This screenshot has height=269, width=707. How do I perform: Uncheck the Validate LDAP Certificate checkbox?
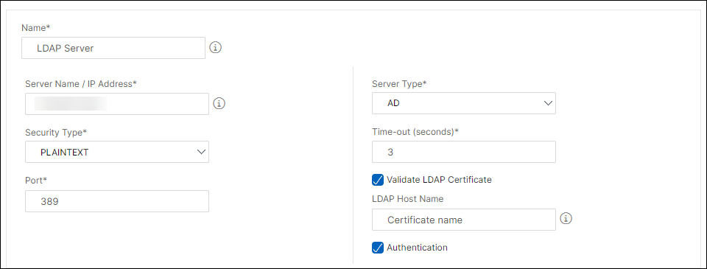[x=377, y=180]
